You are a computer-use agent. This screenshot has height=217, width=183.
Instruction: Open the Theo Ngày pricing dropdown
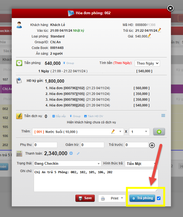pyautogui.click(x=147, y=63)
